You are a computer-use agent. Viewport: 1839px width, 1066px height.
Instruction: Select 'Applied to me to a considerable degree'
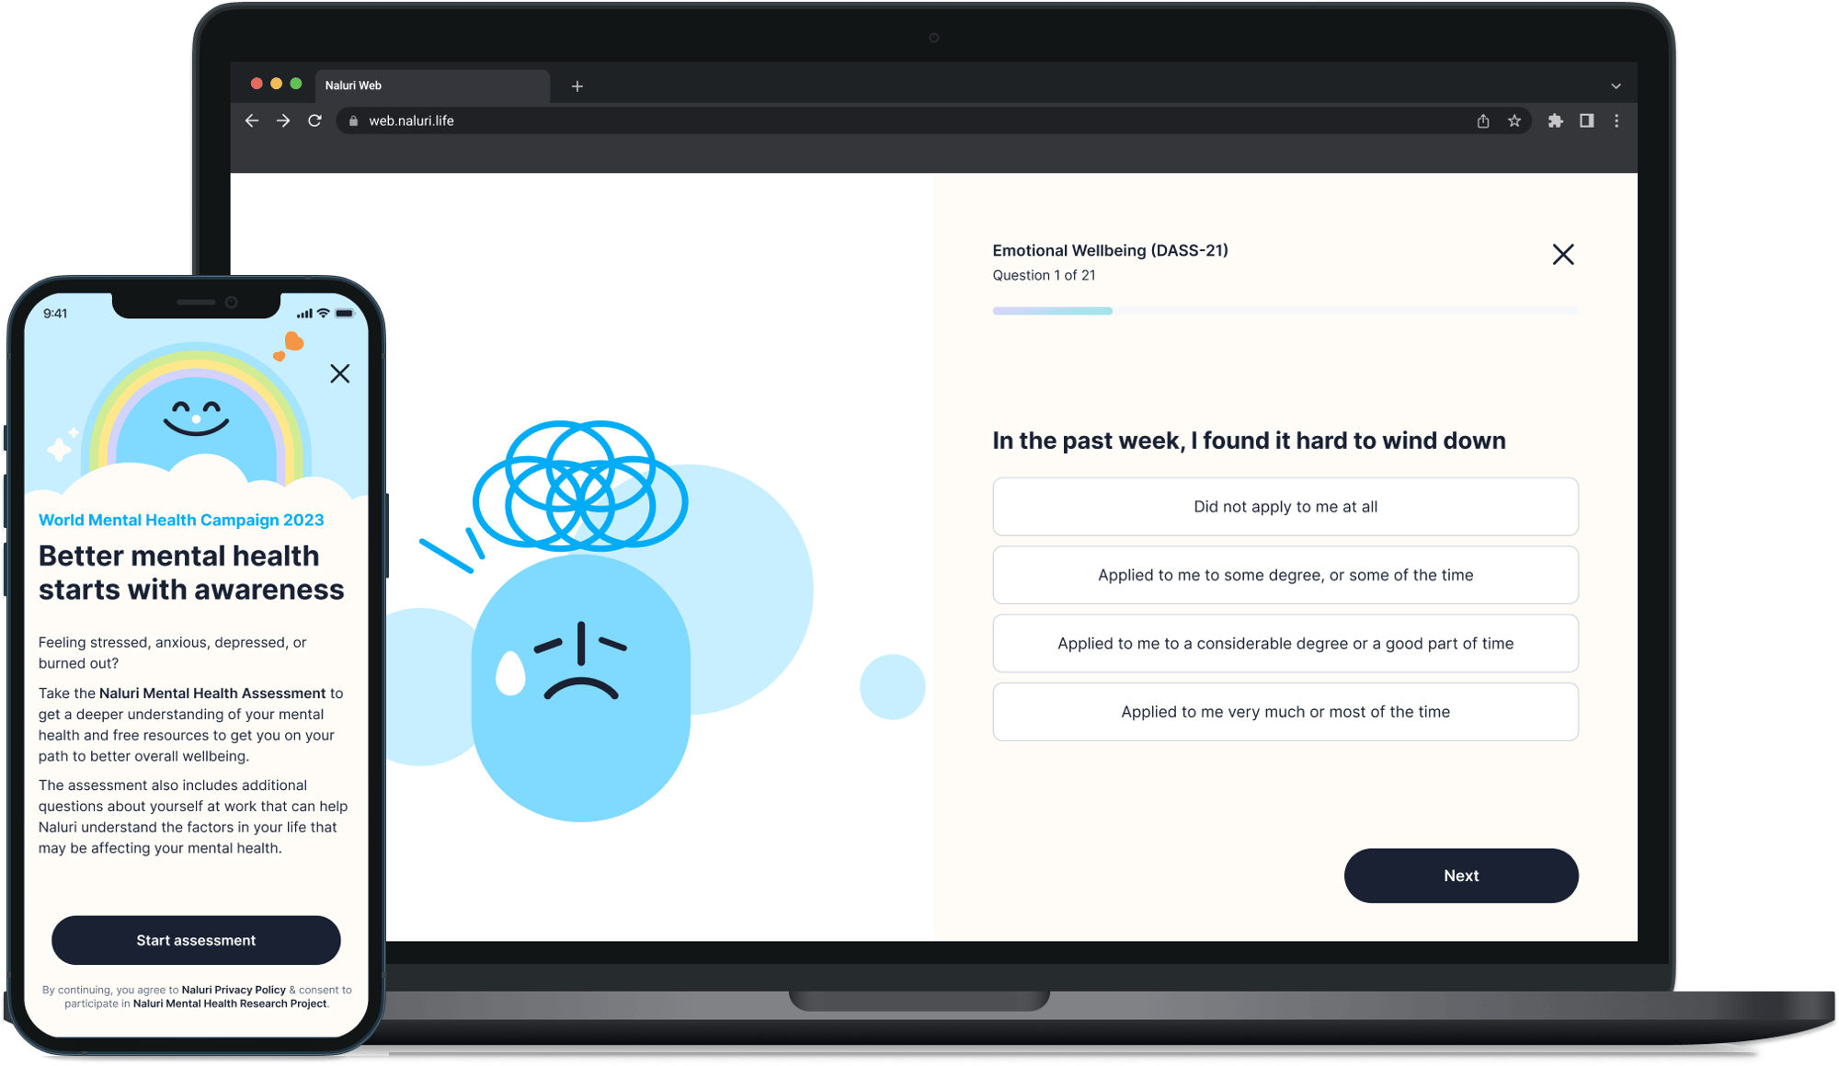coord(1286,642)
